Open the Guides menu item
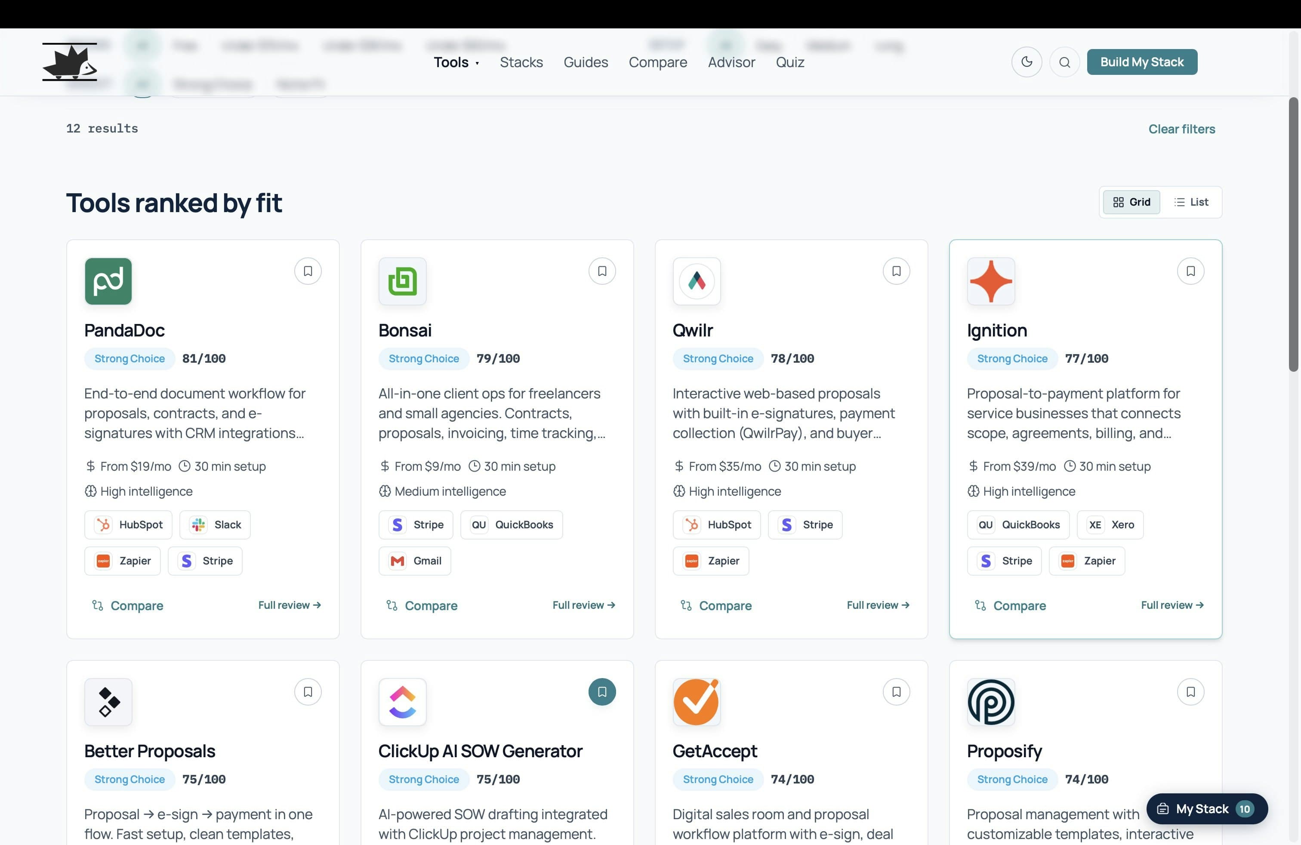 point(586,62)
